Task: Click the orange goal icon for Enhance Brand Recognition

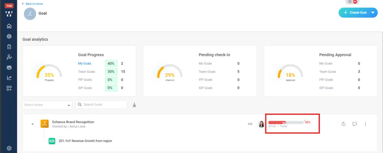Action: 45,124
